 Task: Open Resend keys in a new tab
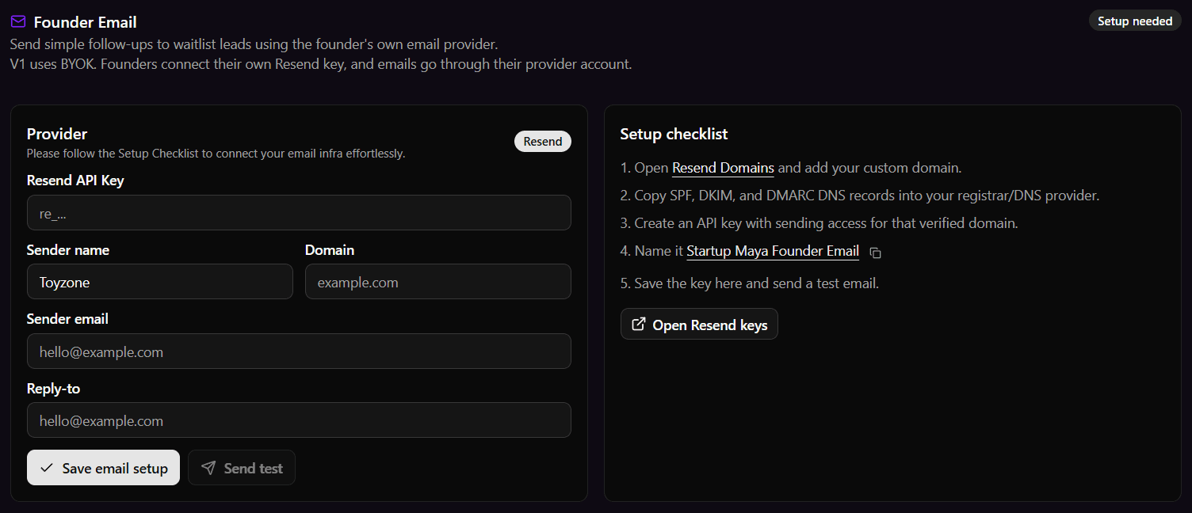[699, 325]
